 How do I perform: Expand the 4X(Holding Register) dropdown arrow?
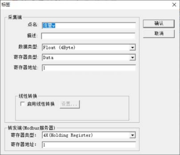click(x=132, y=135)
